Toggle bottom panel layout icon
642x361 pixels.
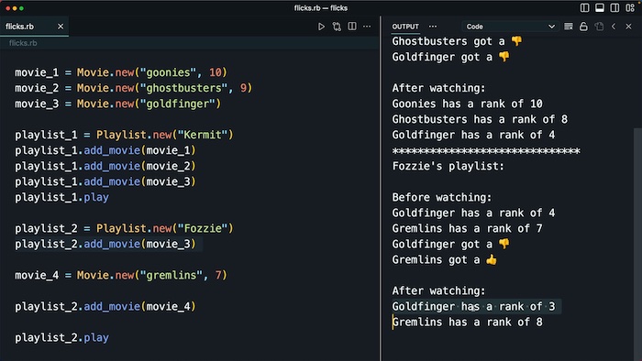click(x=600, y=7)
